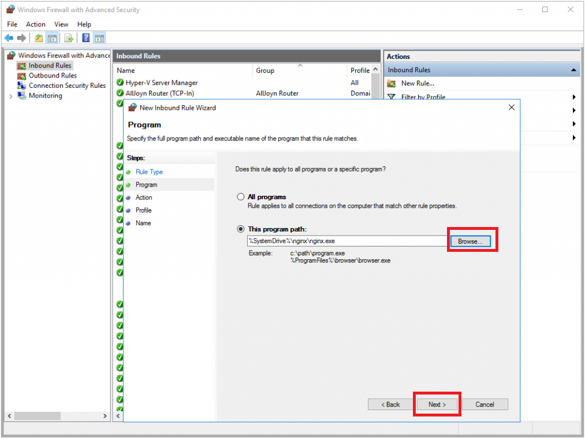Select Inbound Rules in the console tree
Image resolution: width=585 pixels, height=439 pixels.
tap(50, 66)
